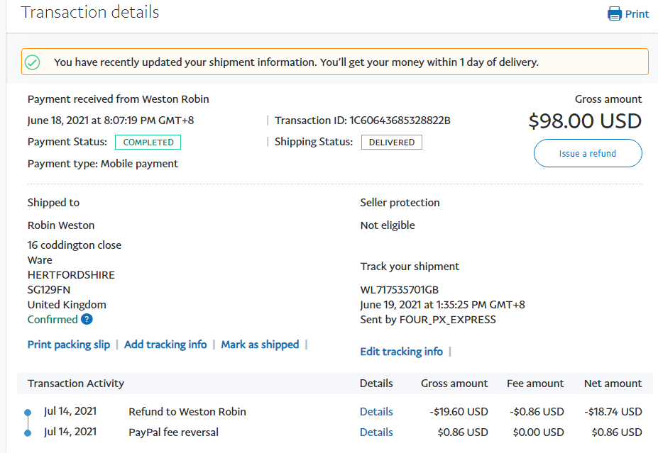Click the COMPLETED payment status badge
Screen dimensions: 658x453
[148, 142]
